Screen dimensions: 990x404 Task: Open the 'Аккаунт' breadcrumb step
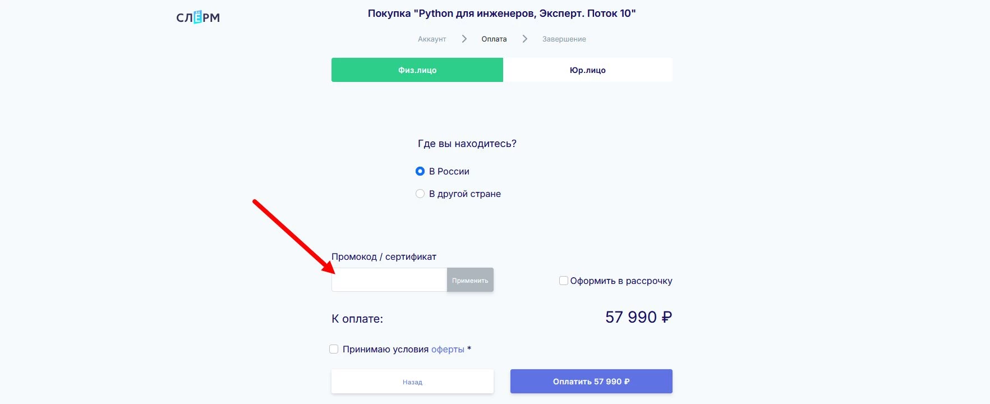pyautogui.click(x=431, y=39)
